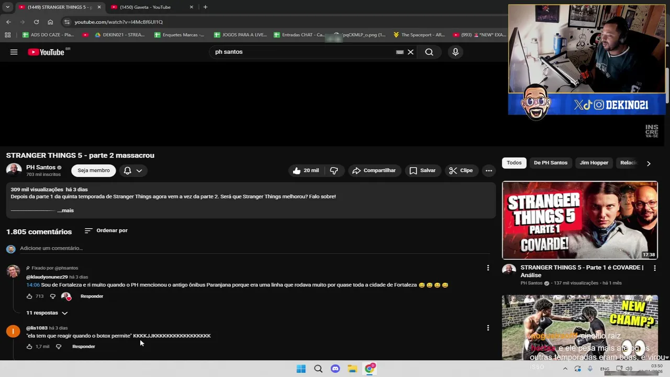Like the lis1083 comment with 1,7 mil likes

pyautogui.click(x=29, y=347)
